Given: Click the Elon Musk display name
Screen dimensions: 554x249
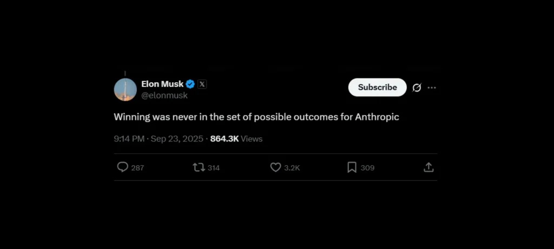Looking at the screenshot, I should (162, 84).
